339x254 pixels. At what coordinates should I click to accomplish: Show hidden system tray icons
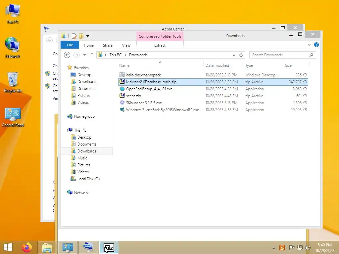tap(274, 248)
